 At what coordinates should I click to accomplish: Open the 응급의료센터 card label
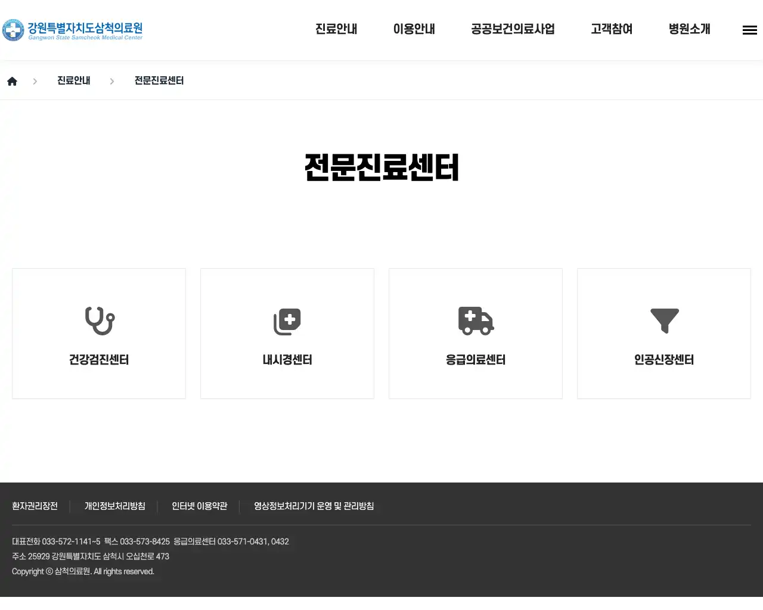point(476,360)
